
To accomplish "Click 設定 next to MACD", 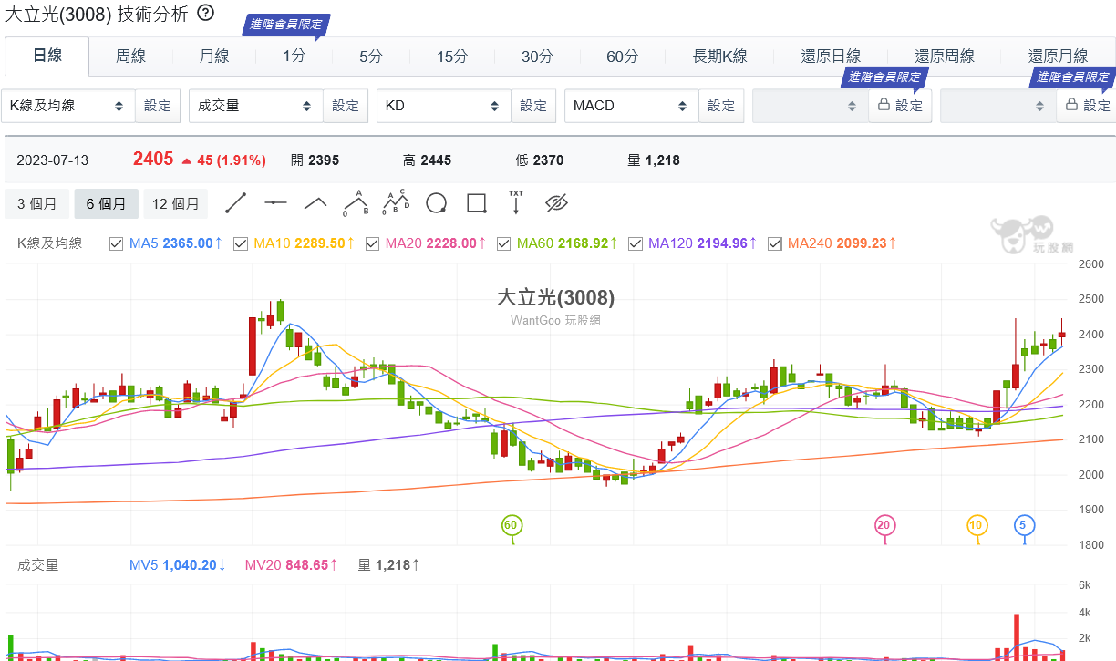I will (x=721, y=106).
